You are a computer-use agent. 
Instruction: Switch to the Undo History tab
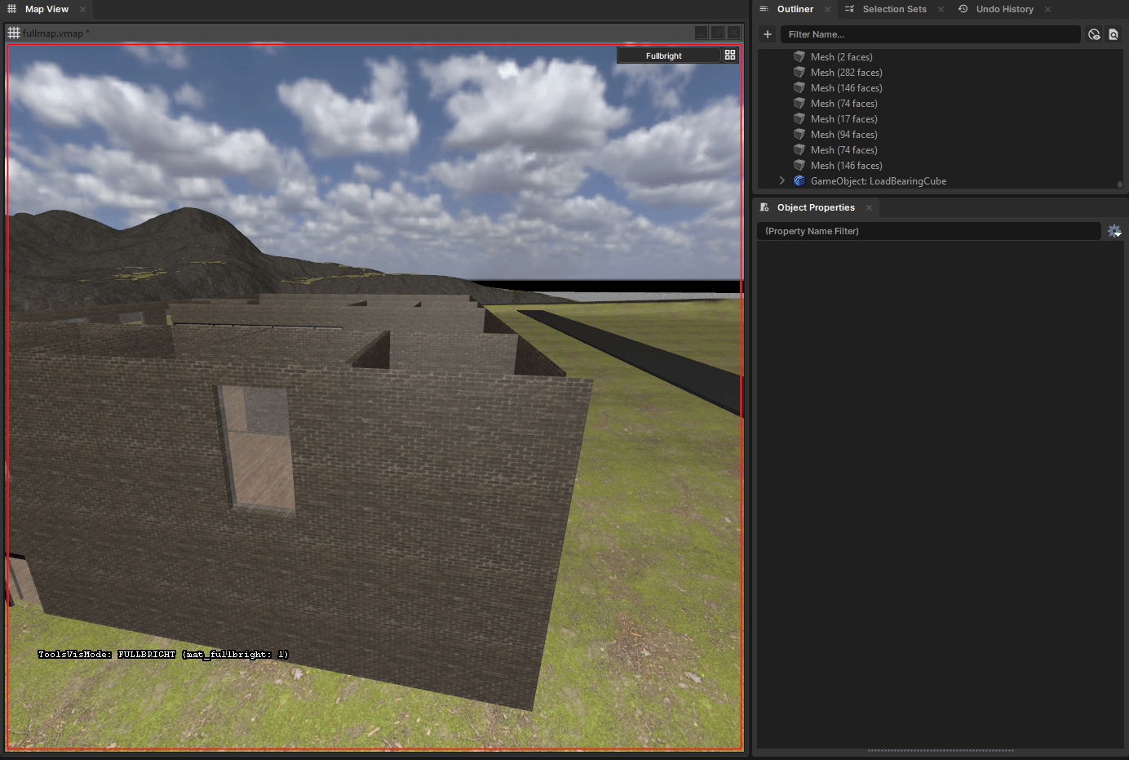point(1004,9)
